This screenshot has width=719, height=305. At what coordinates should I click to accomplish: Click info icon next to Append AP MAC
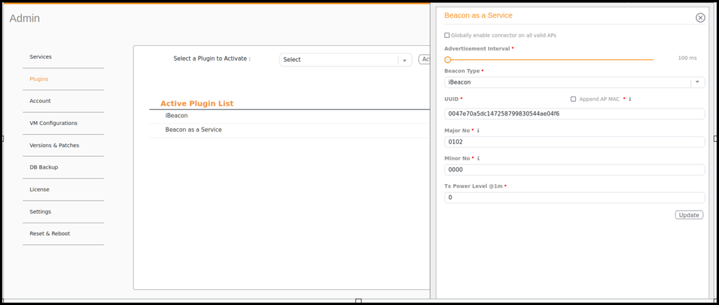630,99
